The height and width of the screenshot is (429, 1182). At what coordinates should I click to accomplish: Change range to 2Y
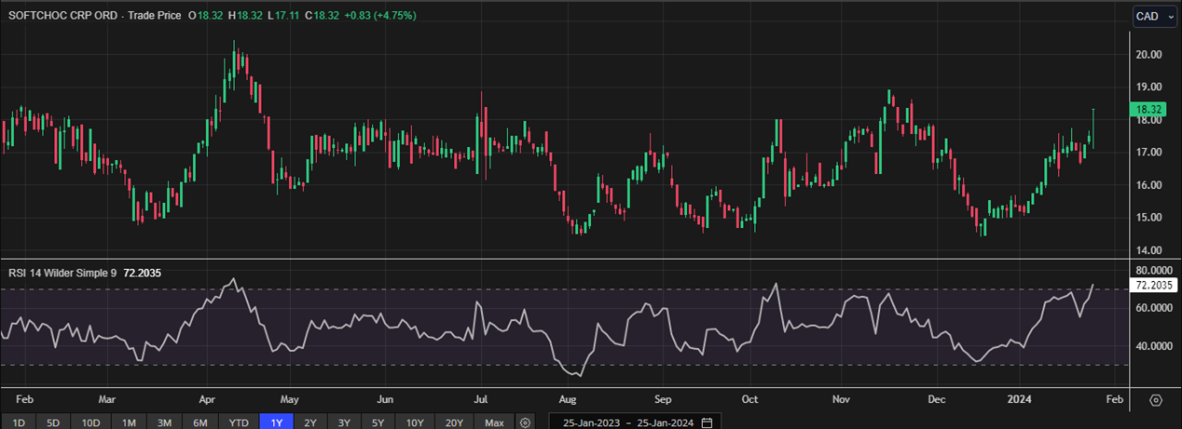310,422
